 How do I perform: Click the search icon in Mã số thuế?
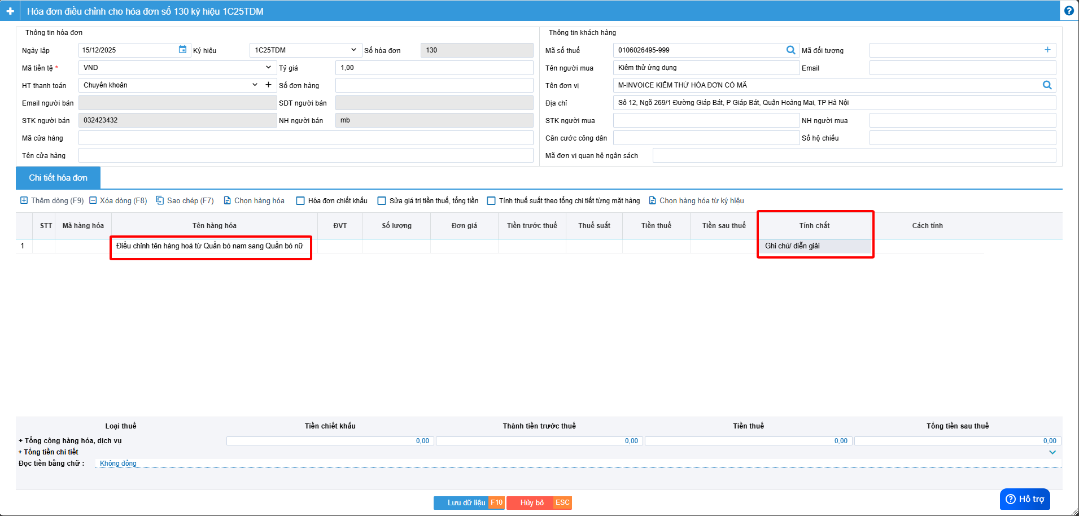tap(790, 50)
